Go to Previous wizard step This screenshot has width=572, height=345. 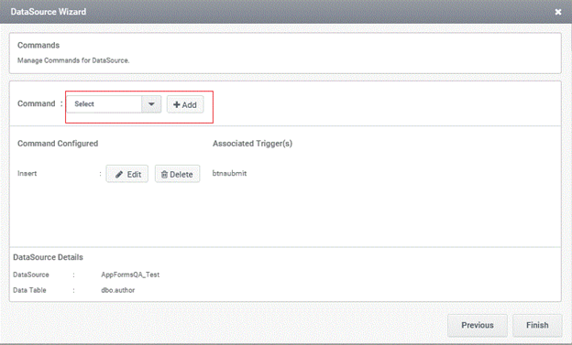pos(478,325)
